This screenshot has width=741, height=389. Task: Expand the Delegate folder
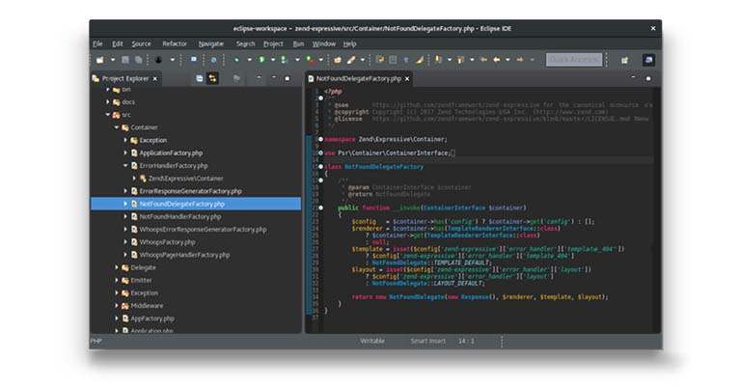tap(117, 267)
